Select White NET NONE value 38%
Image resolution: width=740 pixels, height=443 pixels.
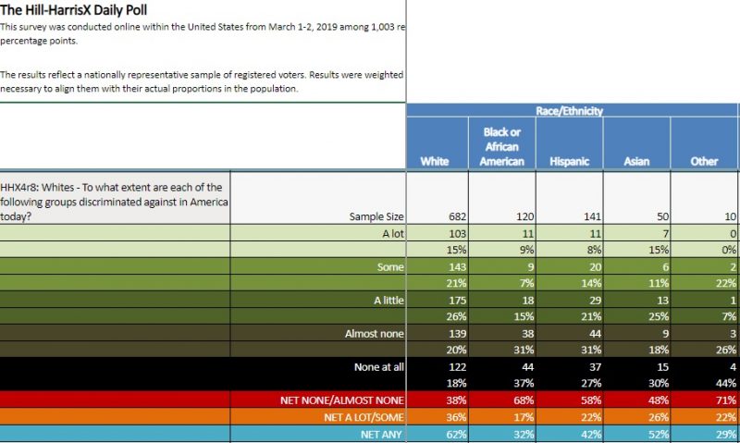456,400
